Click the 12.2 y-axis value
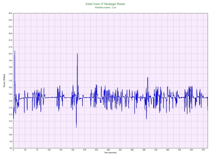 coord(10,121)
